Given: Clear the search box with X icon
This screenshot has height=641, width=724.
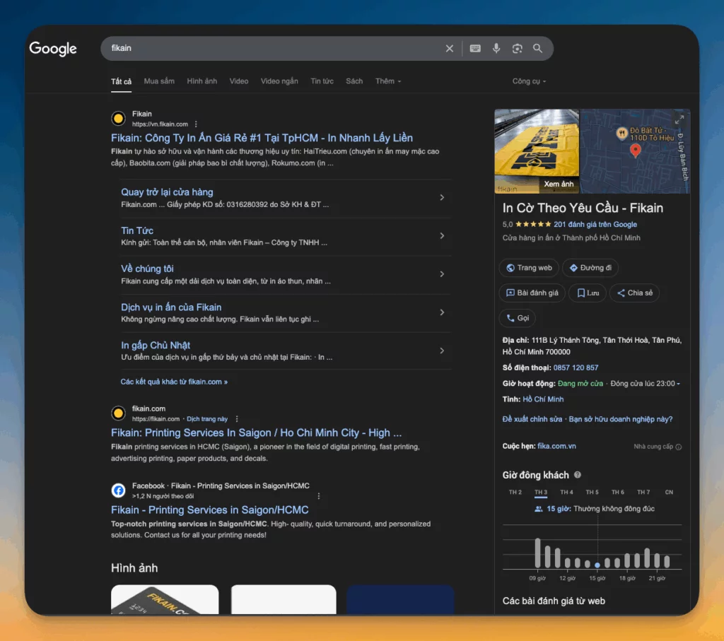Looking at the screenshot, I should coord(449,49).
